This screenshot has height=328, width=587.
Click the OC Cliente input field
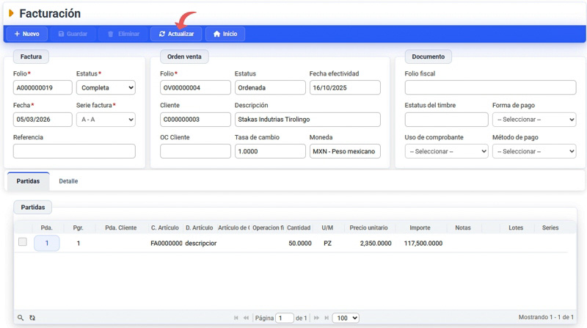(x=195, y=151)
